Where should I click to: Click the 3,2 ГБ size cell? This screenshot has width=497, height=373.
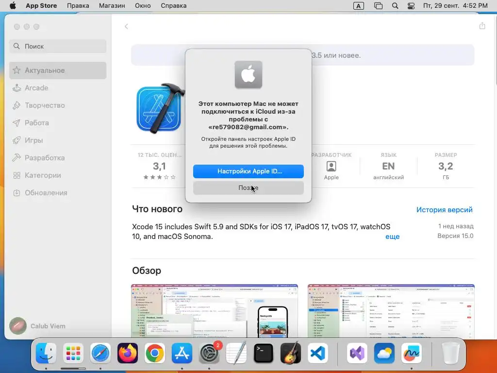click(x=446, y=166)
